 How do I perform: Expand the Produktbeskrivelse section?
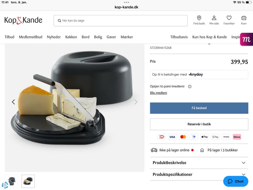199,163
